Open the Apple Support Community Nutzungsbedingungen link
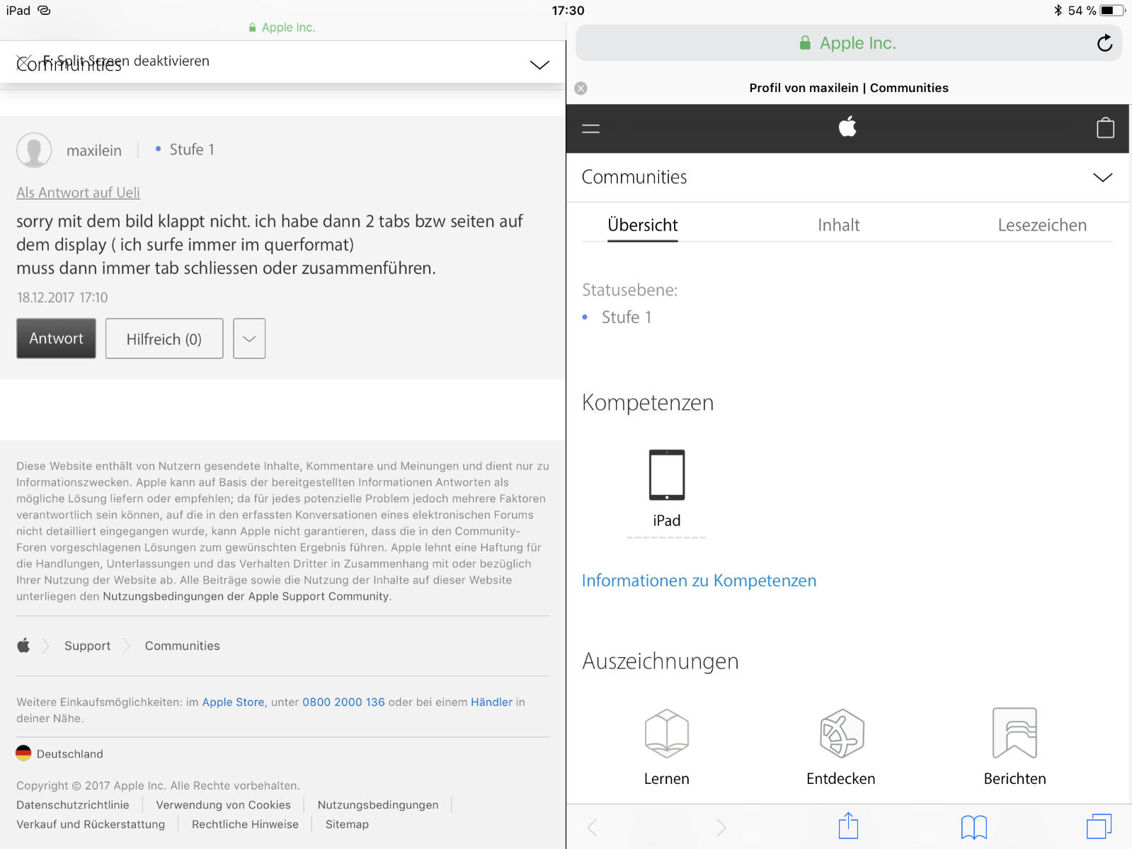This screenshot has height=849, width=1132. coord(246,596)
